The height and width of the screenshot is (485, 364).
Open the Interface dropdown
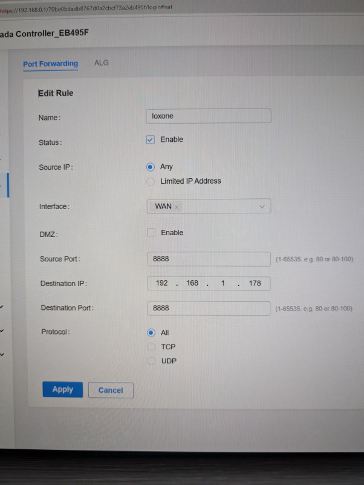tap(209, 206)
